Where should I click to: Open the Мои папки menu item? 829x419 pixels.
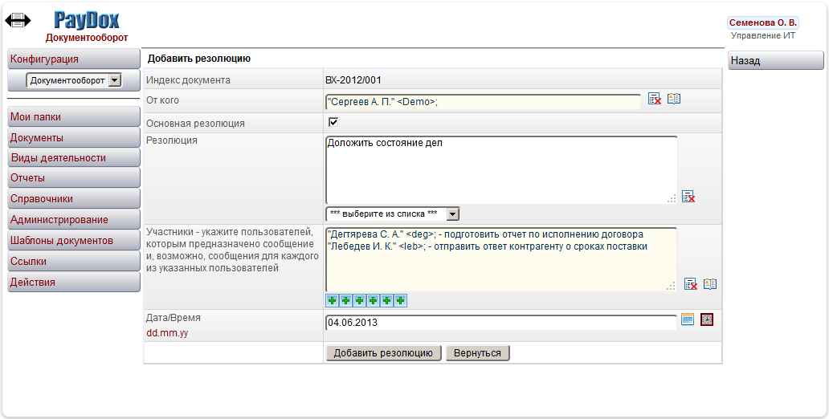point(74,117)
